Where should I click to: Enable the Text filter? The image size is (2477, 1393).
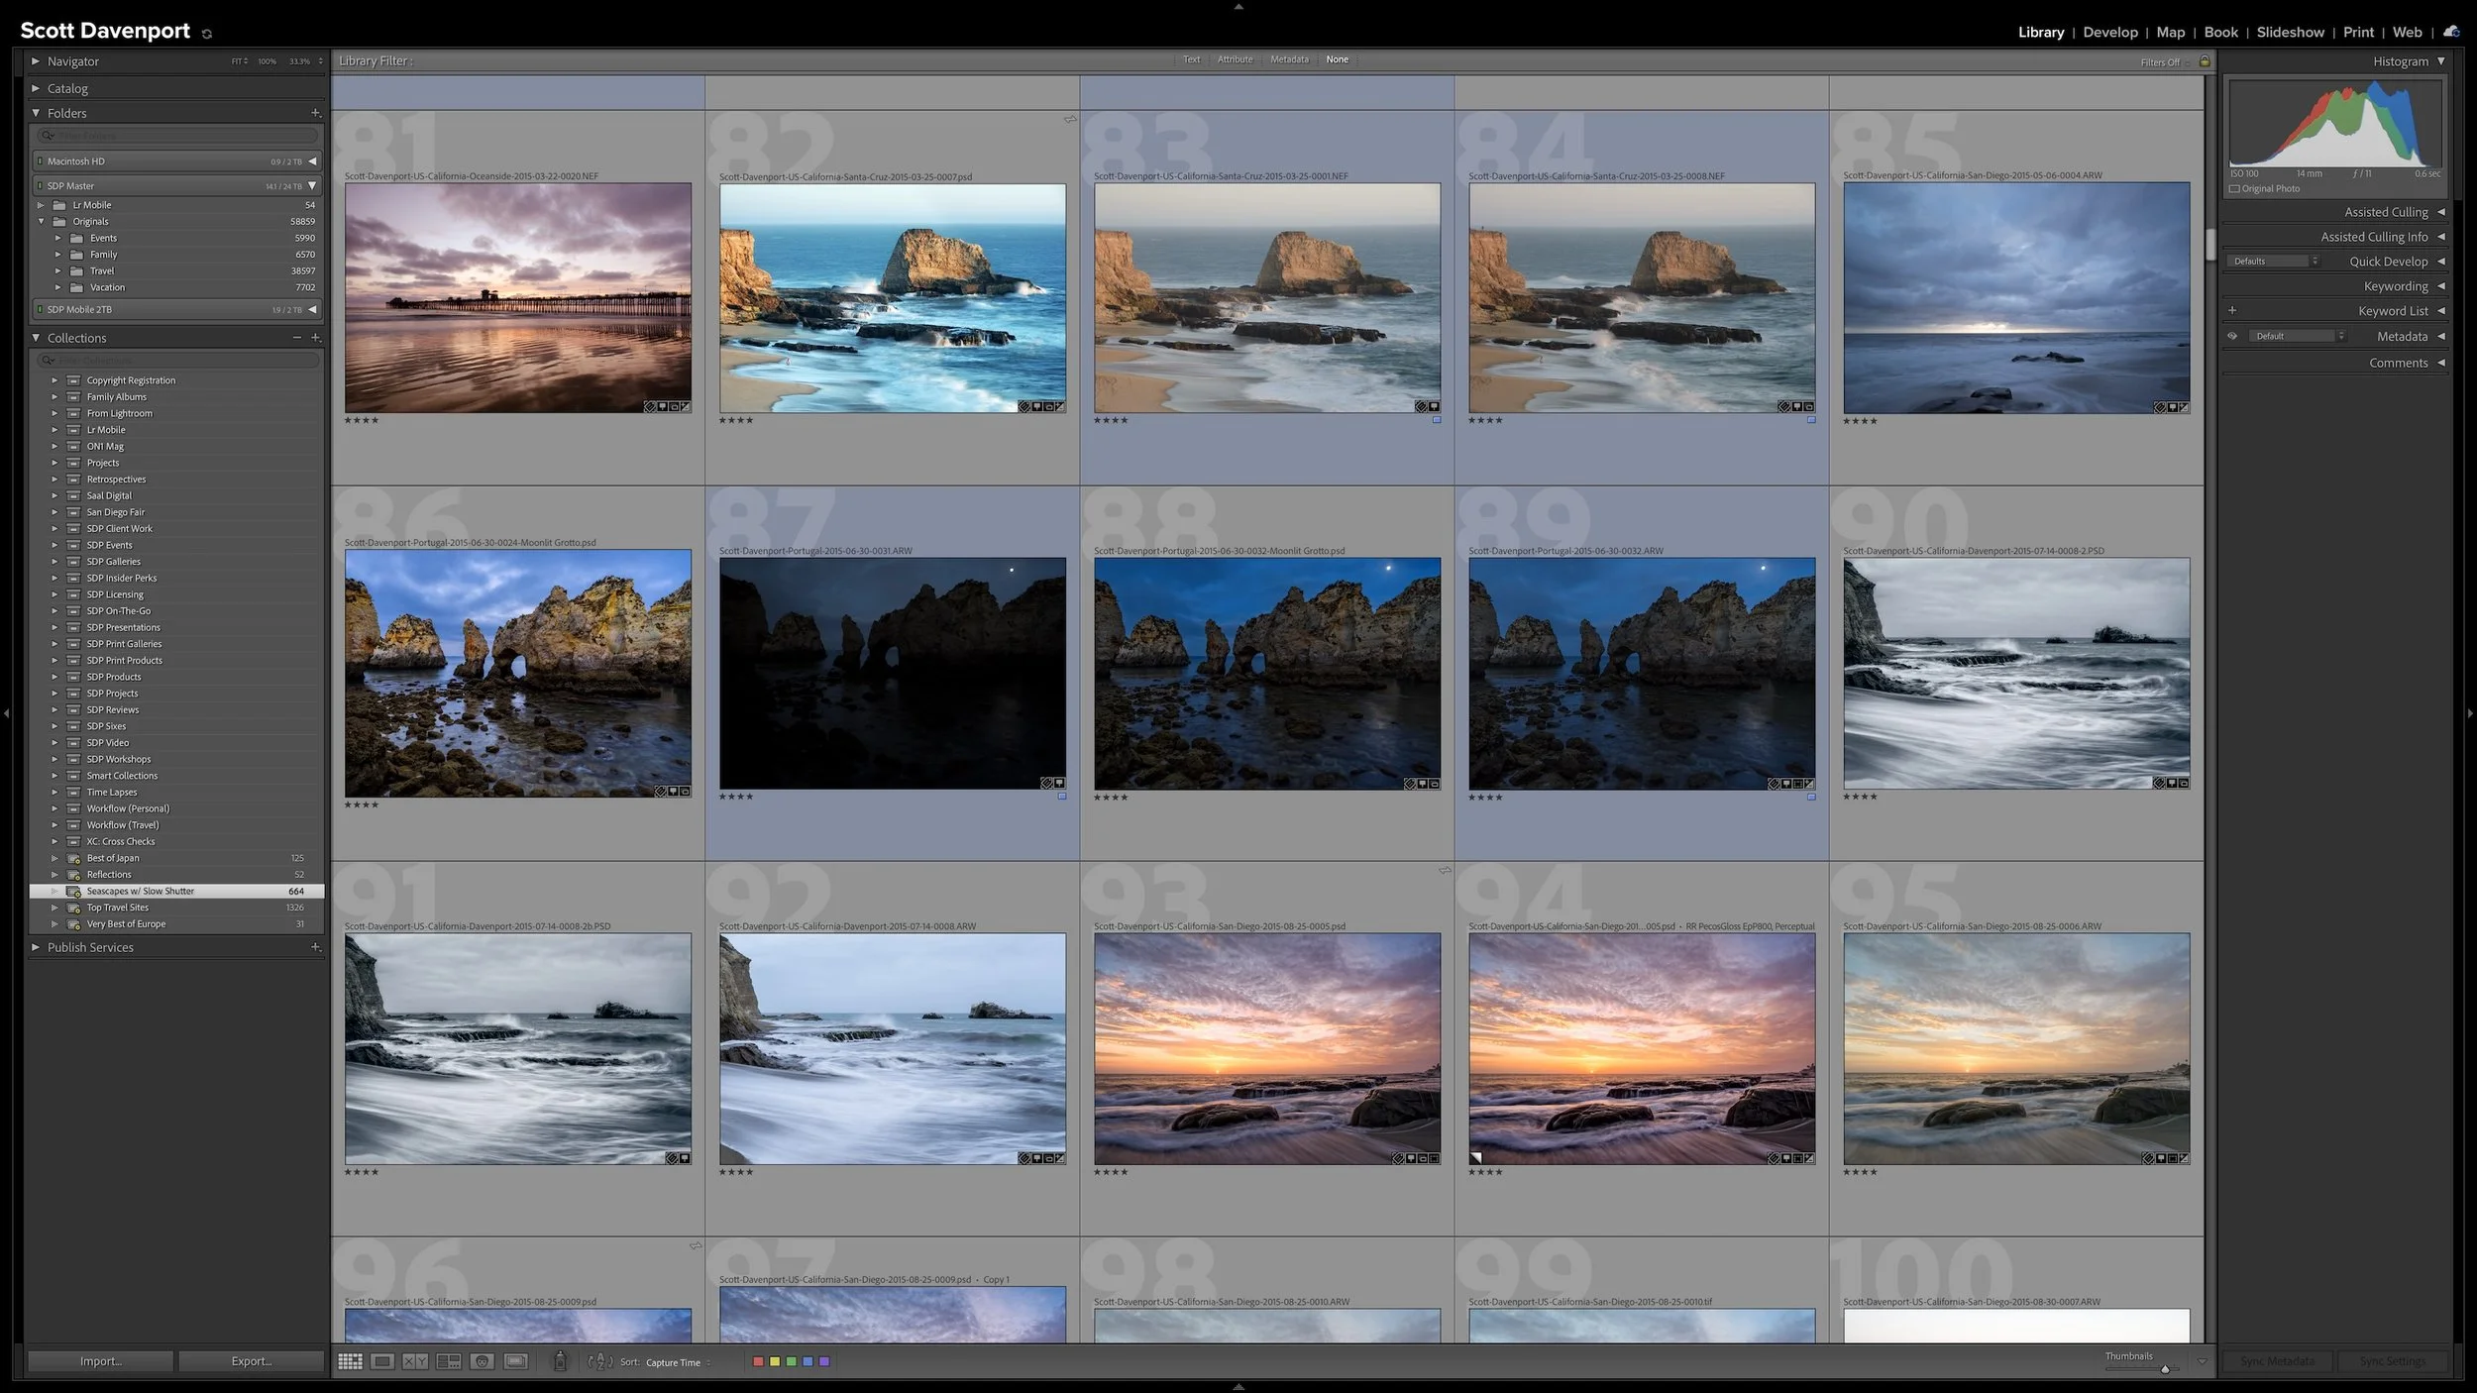(x=1191, y=59)
